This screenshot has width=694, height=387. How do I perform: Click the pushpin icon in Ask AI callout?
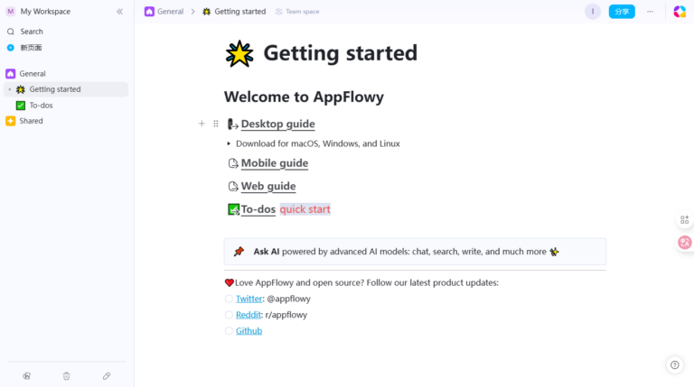(x=239, y=252)
